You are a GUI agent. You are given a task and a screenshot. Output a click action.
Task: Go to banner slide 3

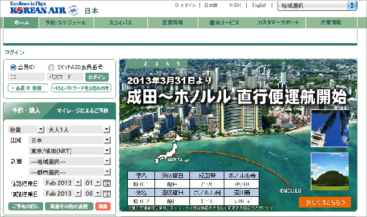(x=156, y=63)
